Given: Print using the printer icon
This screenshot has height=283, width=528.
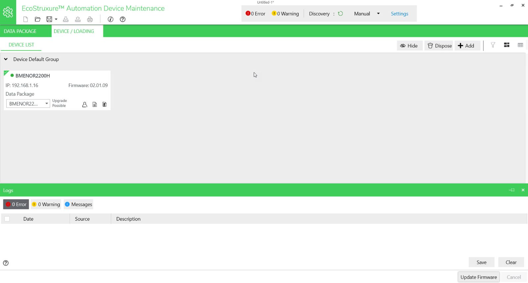Looking at the screenshot, I should point(90,19).
